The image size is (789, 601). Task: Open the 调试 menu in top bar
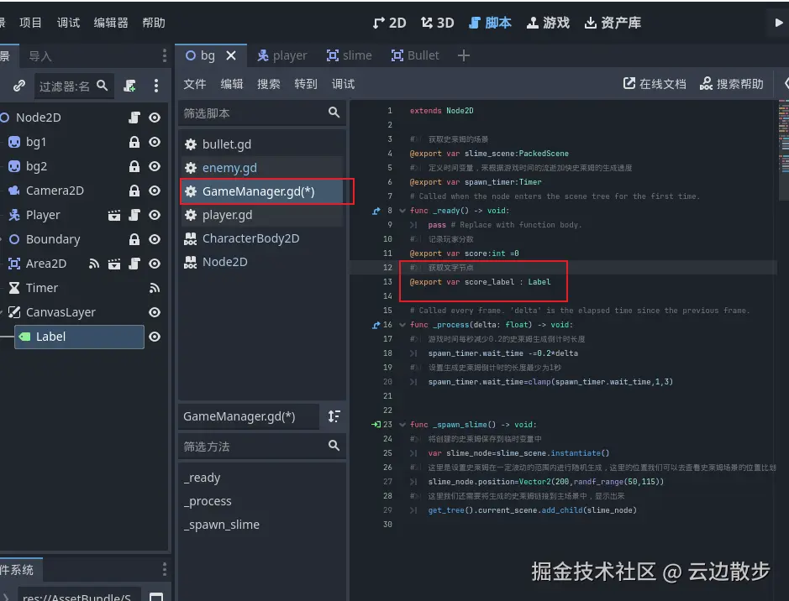coord(68,23)
